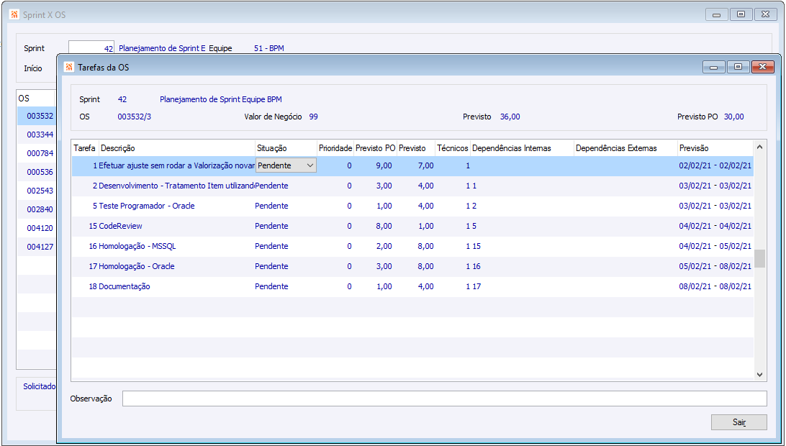
Task: Click the Sprint X OS window icon
Action: 14,14
